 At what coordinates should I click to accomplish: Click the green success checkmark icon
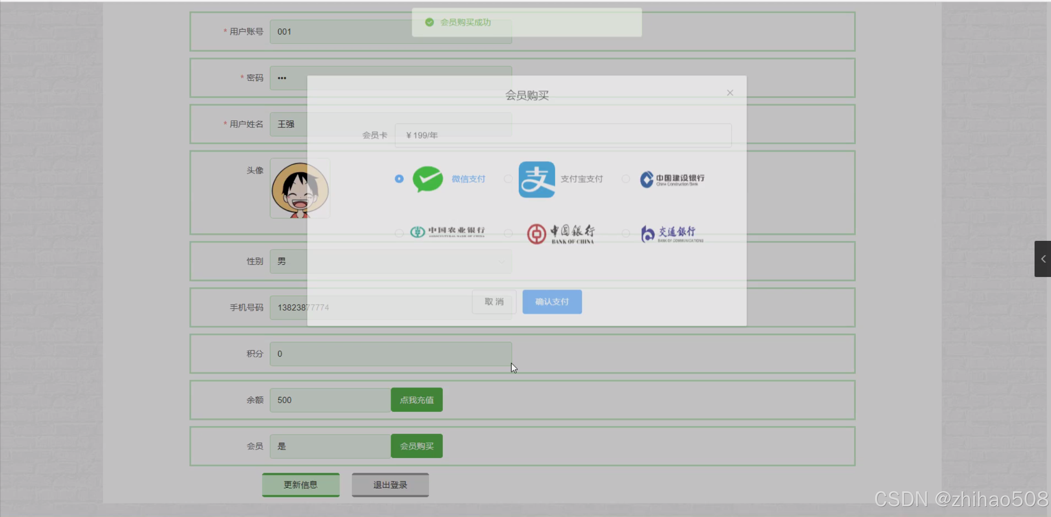tap(429, 22)
